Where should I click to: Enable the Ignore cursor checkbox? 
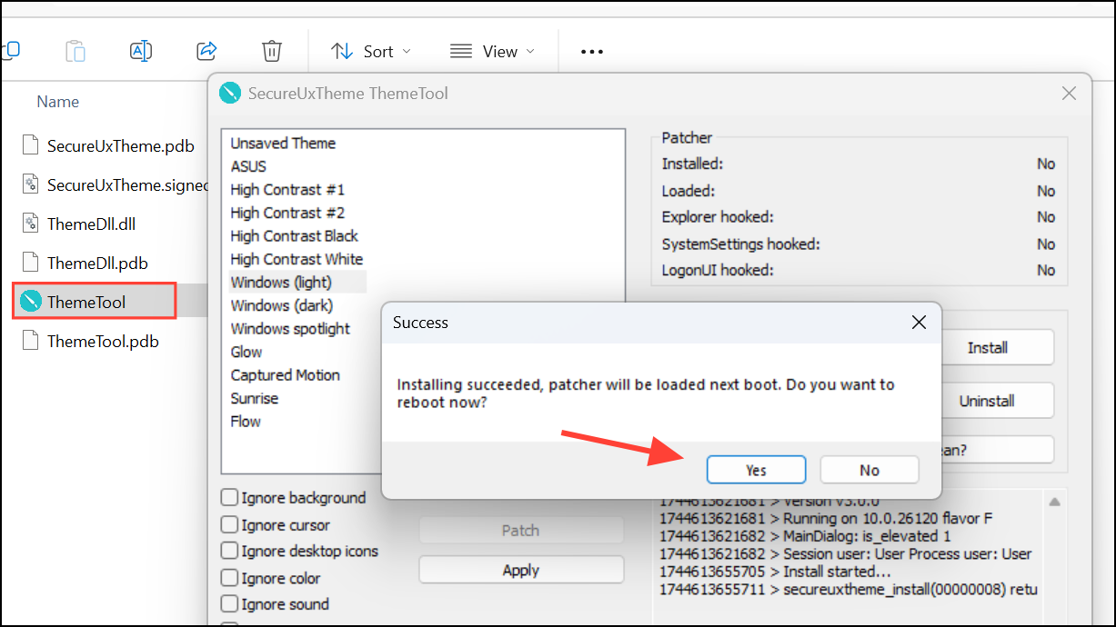[x=230, y=525]
